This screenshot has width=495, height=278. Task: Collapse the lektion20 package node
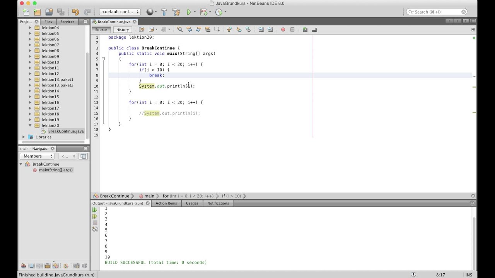(30, 125)
